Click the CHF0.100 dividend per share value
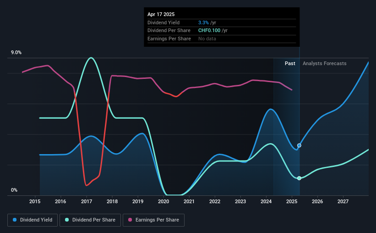The width and height of the screenshot is (376, 233). click(x=209, y=31)
